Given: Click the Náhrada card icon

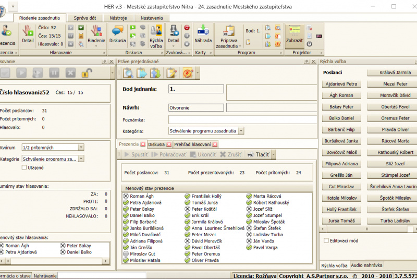Looking at the screenshot, I should (x=203, y=31).
